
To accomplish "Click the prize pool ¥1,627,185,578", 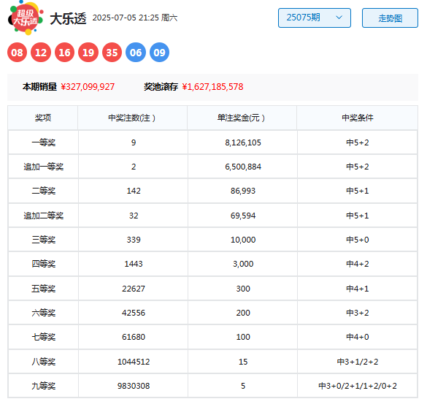I will click(x=212, y=87).
